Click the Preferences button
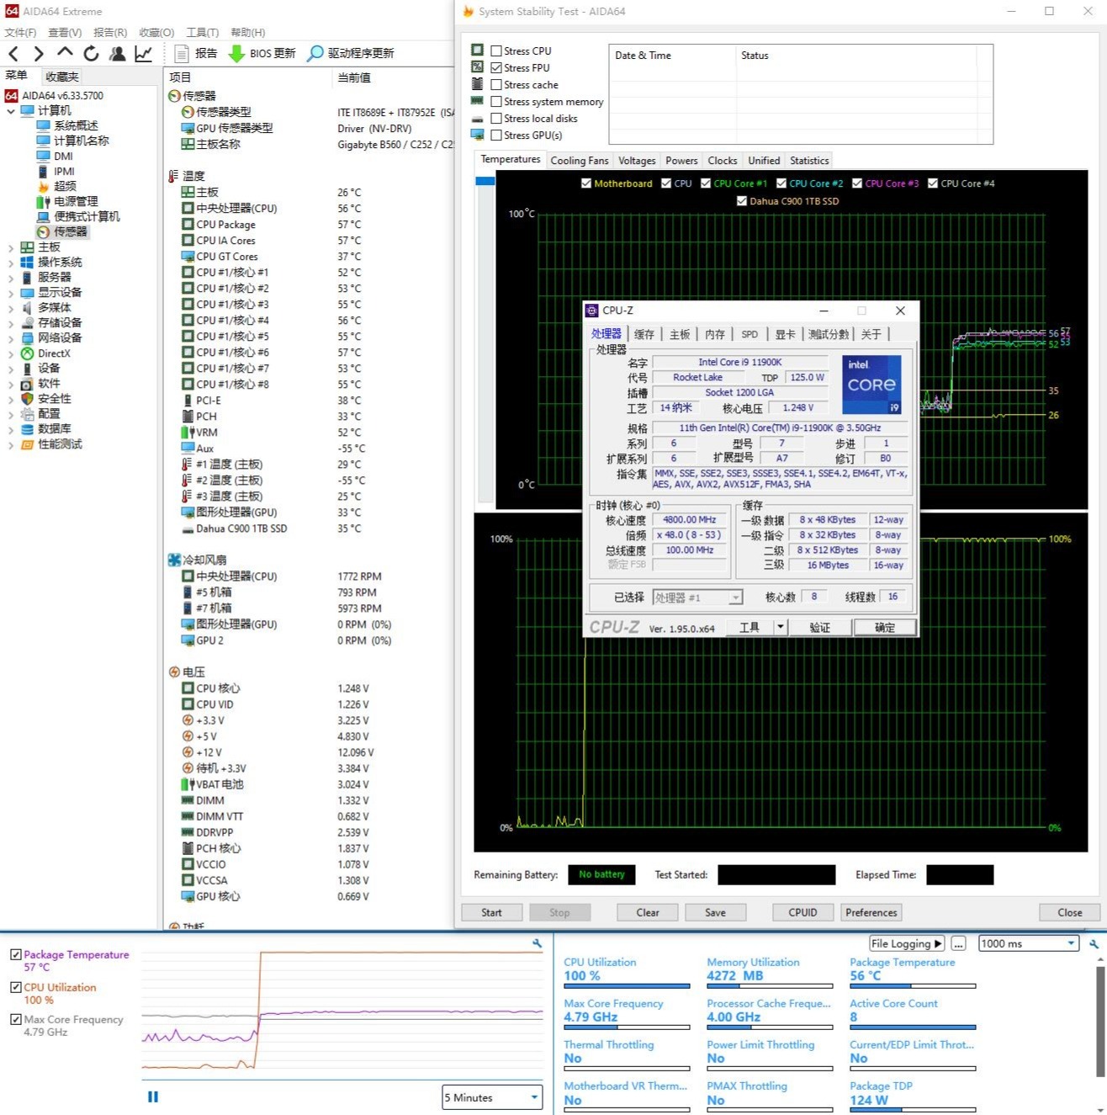 pyautogui.click(x=871, y=912)
